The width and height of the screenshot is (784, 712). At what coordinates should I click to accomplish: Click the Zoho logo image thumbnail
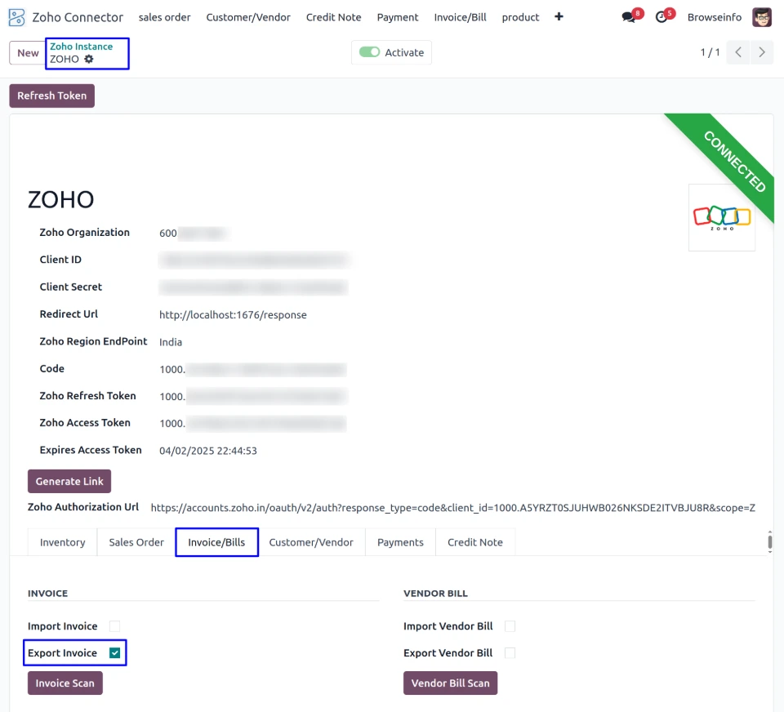click(721, 217)
